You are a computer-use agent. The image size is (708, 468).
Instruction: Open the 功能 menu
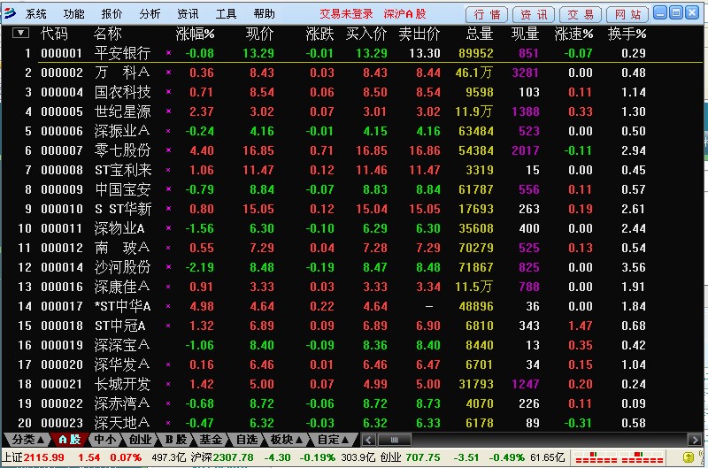pyautogui.click(x=73, y=14)
